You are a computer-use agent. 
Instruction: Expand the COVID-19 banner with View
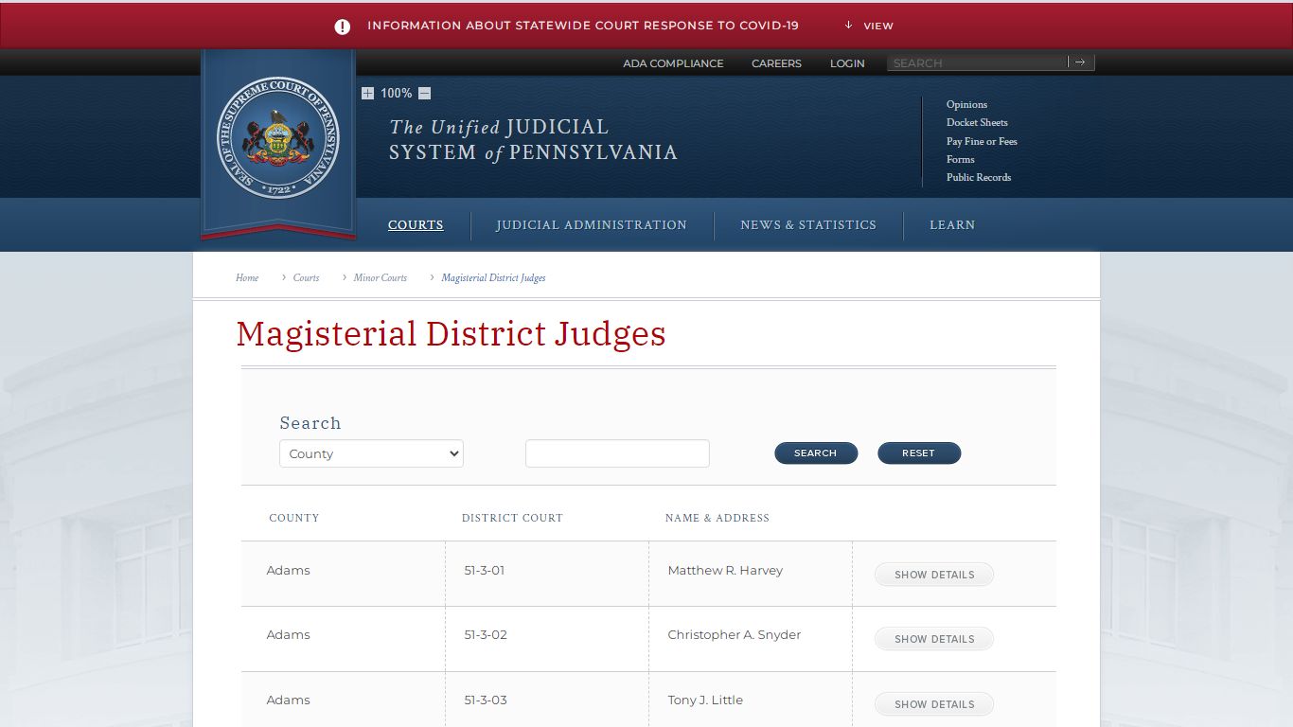coord(869,26)
